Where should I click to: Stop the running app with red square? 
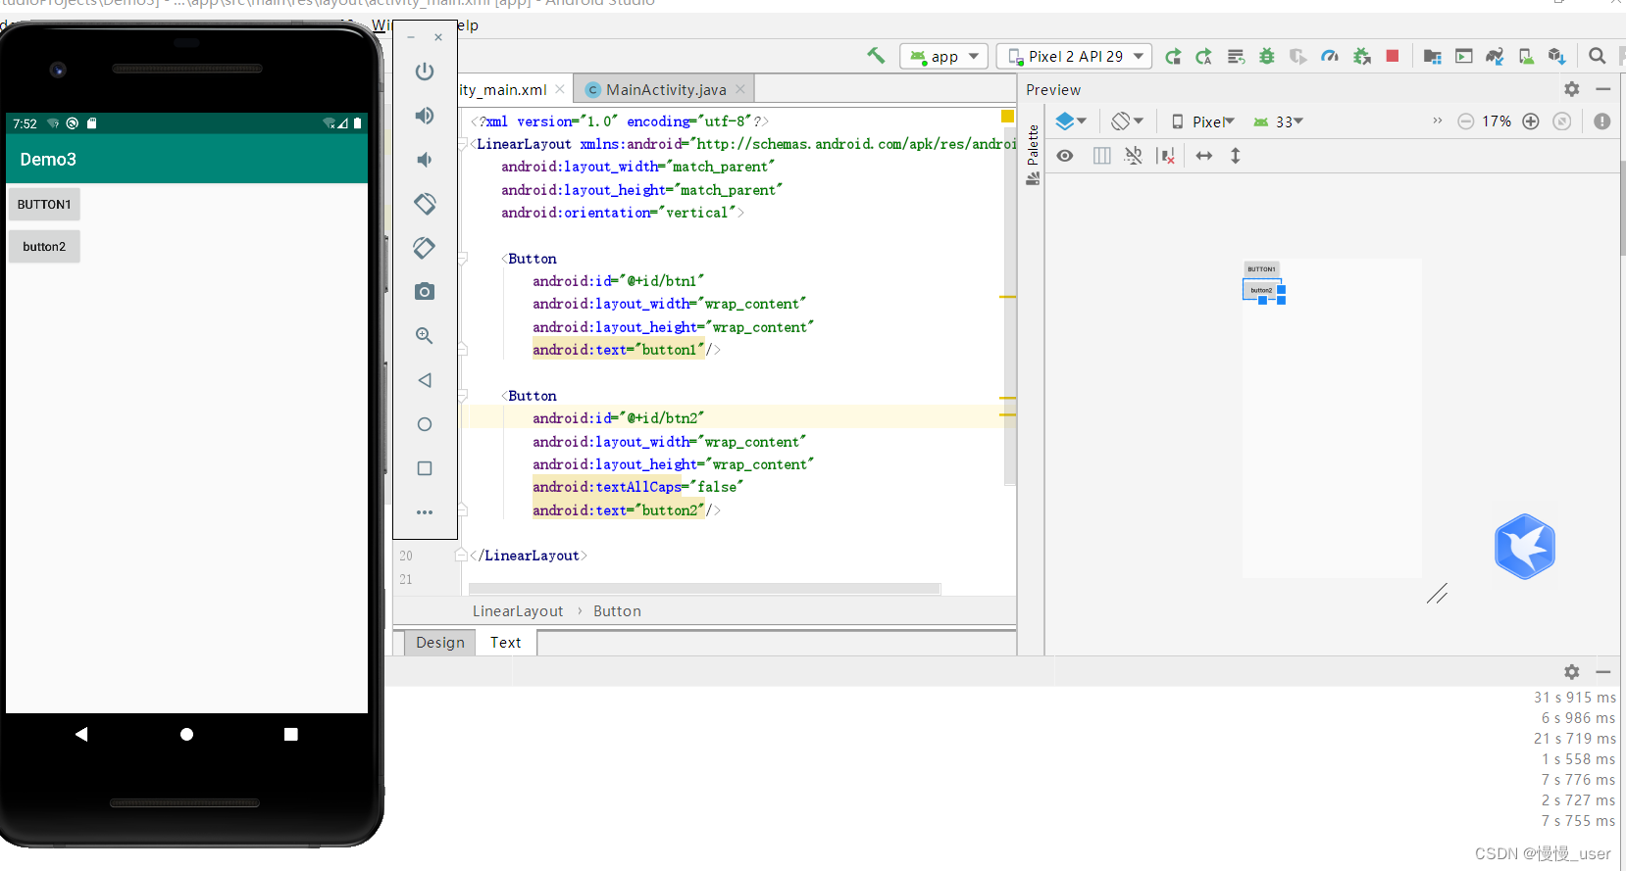coord(1393,56)
